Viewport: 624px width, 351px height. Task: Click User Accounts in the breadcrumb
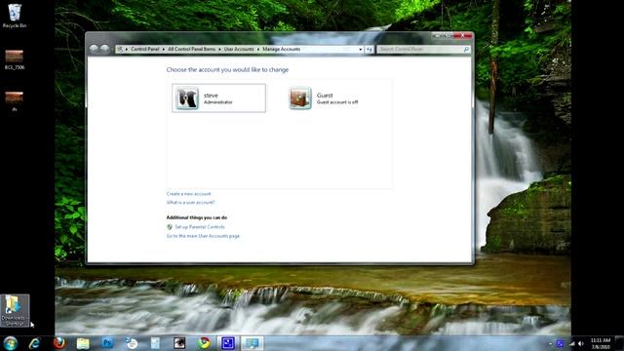tap(239, 49)
